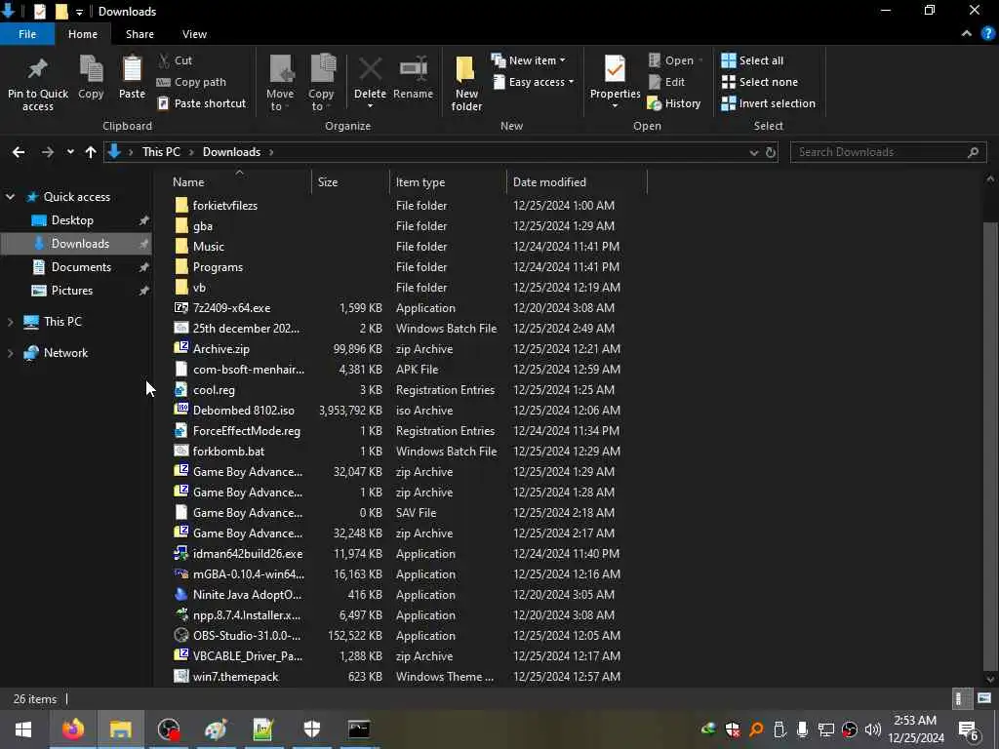Select Documents in navigation pane
The image size is (999, 749).
[81, 267]
